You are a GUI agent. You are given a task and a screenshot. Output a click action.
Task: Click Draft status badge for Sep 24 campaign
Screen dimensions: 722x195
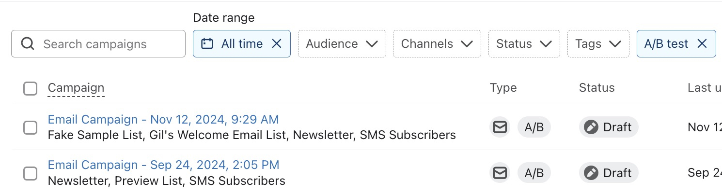click(609, 173)
